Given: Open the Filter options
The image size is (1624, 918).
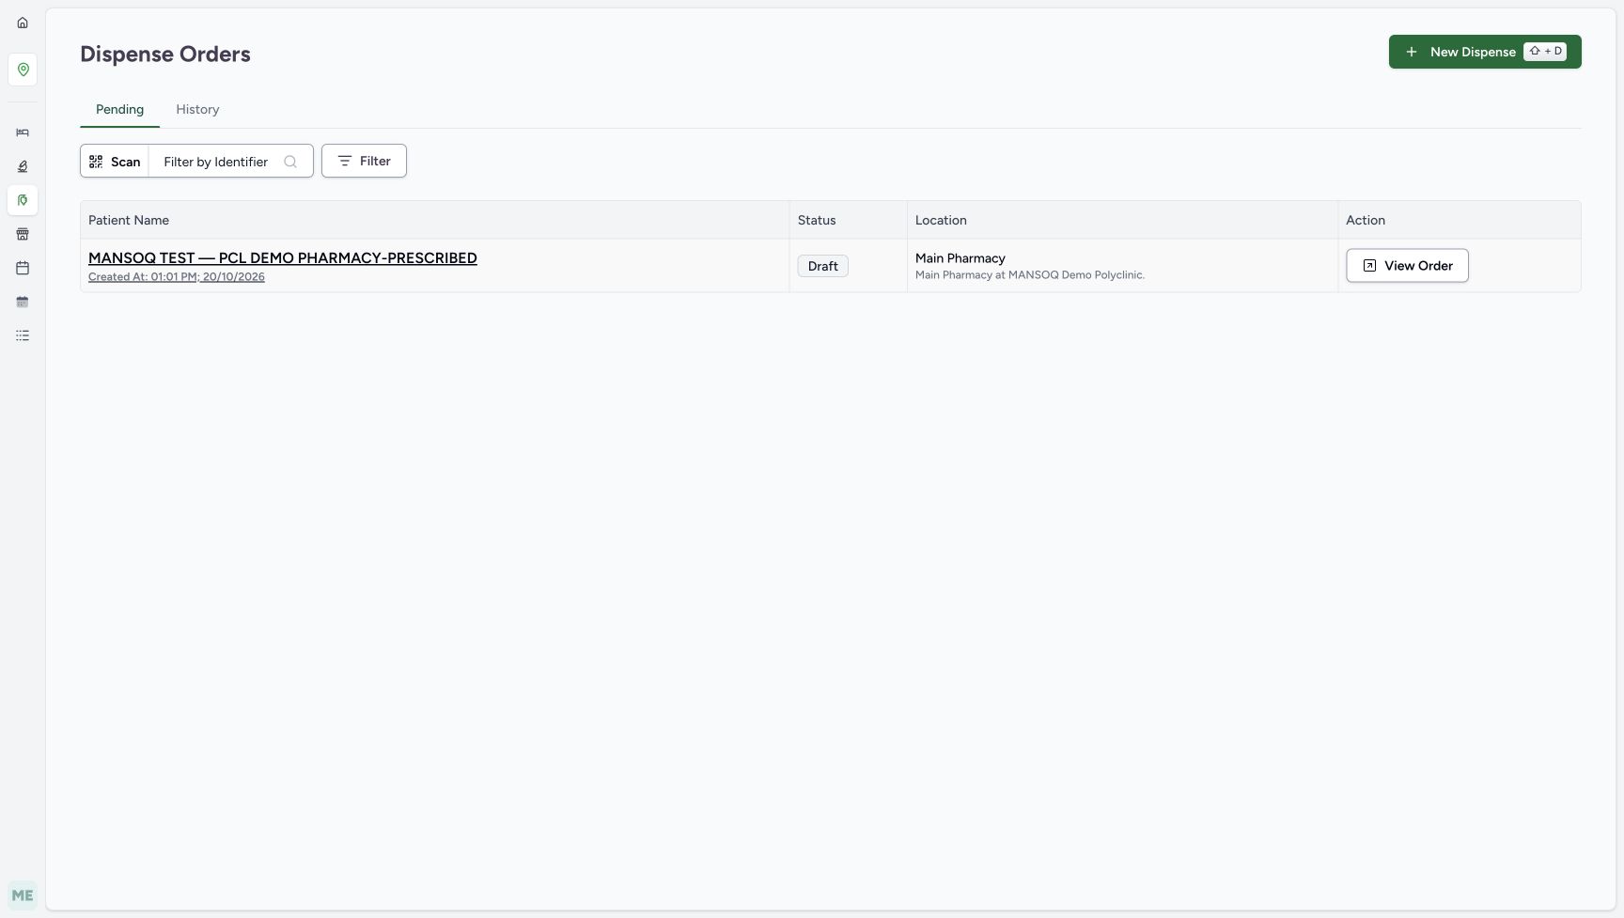Looking at the screenshot, I should tap(364, 161).
